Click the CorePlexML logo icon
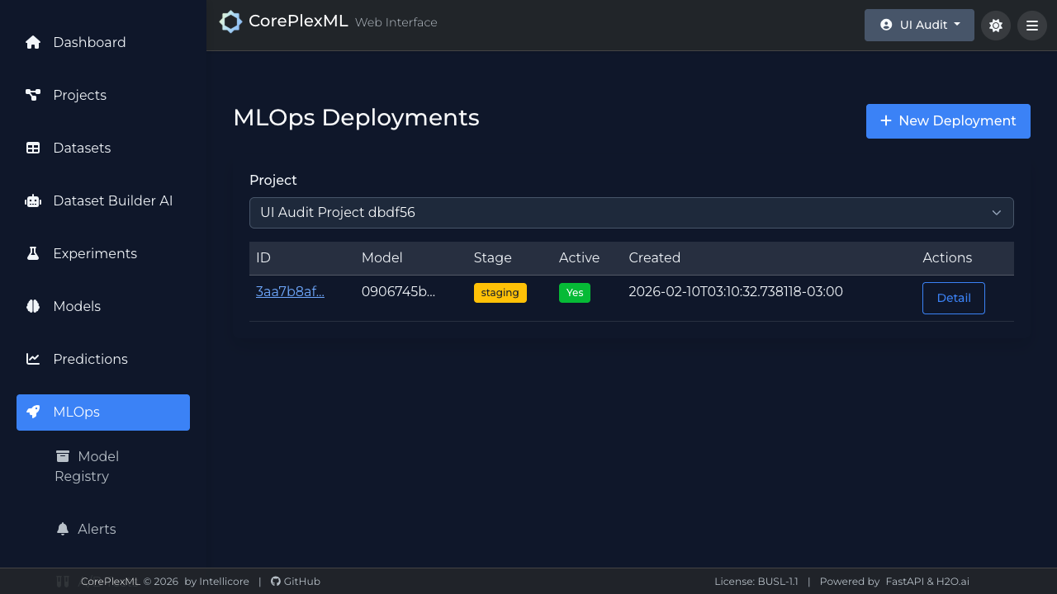 coord(230,22)
